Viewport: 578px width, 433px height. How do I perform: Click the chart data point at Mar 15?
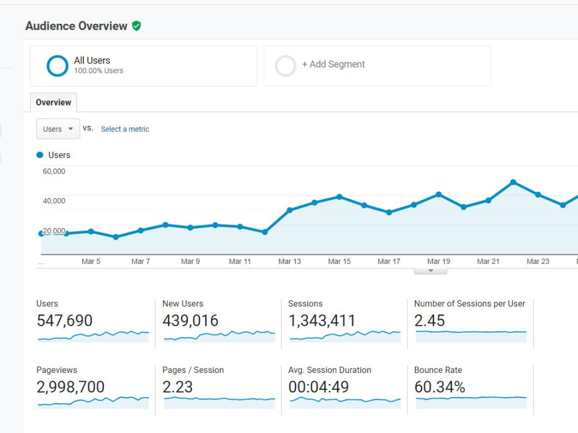coord(339,197)
